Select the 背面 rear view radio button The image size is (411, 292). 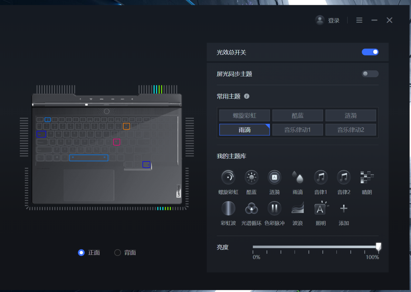pos(117,252)
